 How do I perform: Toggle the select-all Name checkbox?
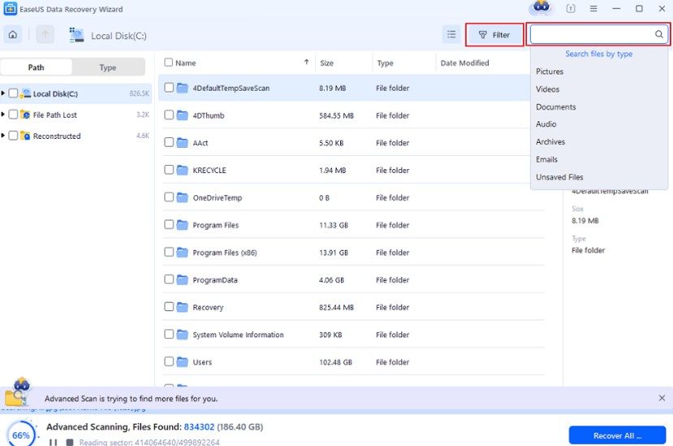click(169, 63)
